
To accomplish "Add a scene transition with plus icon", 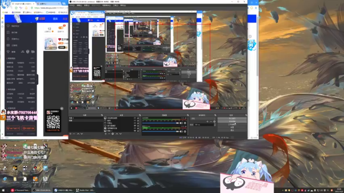I will [207, 121].
